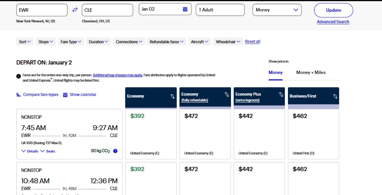382x195 pixels.
Task: Expand Details for the 7:45 AM flight
Action: 30,151
